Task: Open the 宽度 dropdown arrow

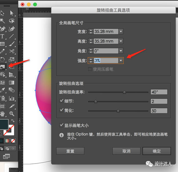Action: click(121, 31)
